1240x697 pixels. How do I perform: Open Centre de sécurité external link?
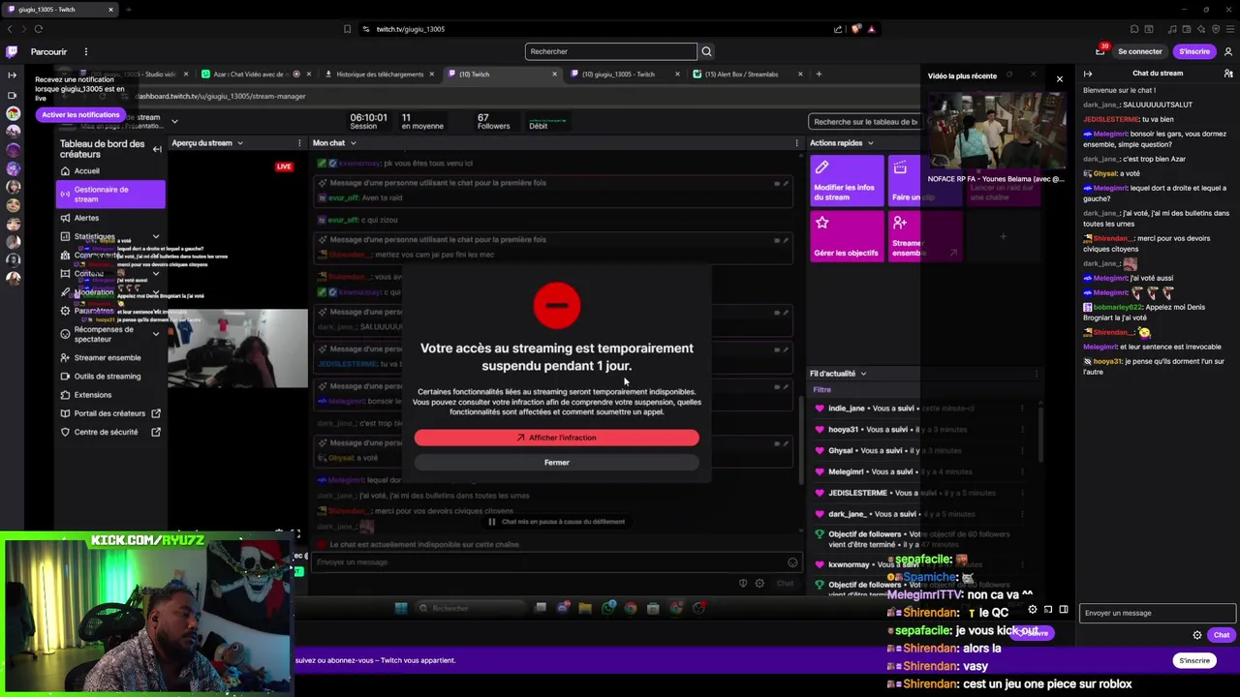(x=112, y=432)
